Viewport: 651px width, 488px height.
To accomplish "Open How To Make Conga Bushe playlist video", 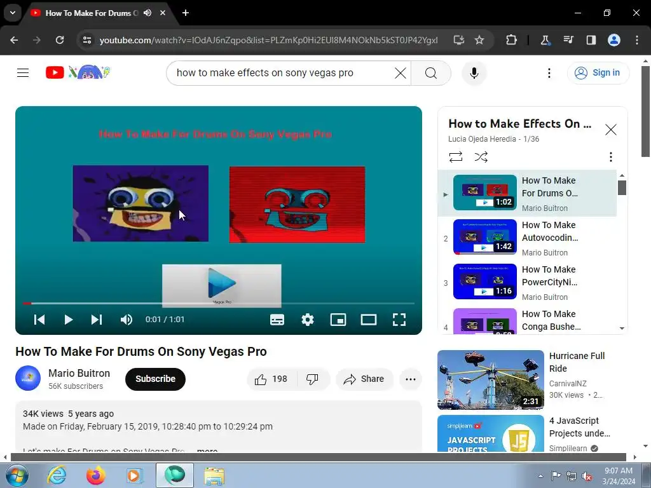I will click(527, 320).
